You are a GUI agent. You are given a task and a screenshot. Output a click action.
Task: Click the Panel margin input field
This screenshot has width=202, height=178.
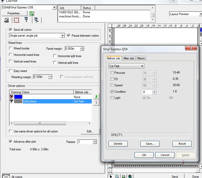[x=72, y=49]
